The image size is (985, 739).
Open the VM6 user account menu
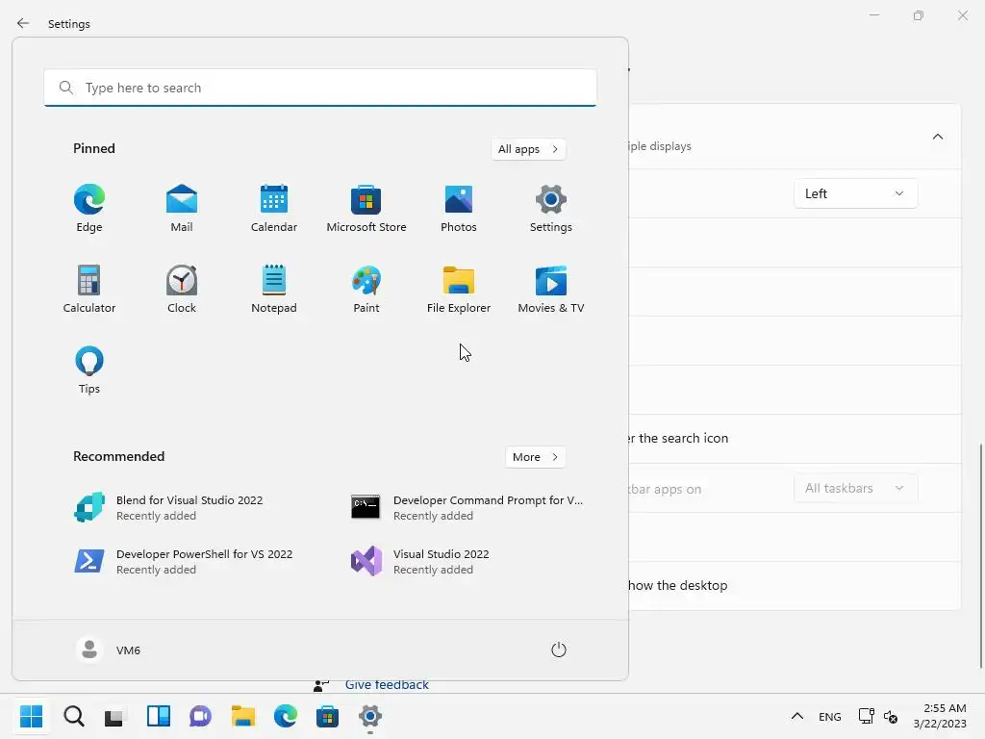coord(108,650)
